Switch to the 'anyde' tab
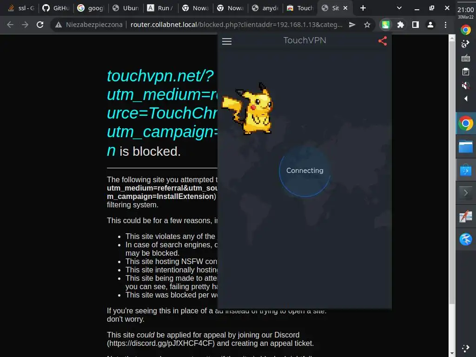 coord(265,8)
